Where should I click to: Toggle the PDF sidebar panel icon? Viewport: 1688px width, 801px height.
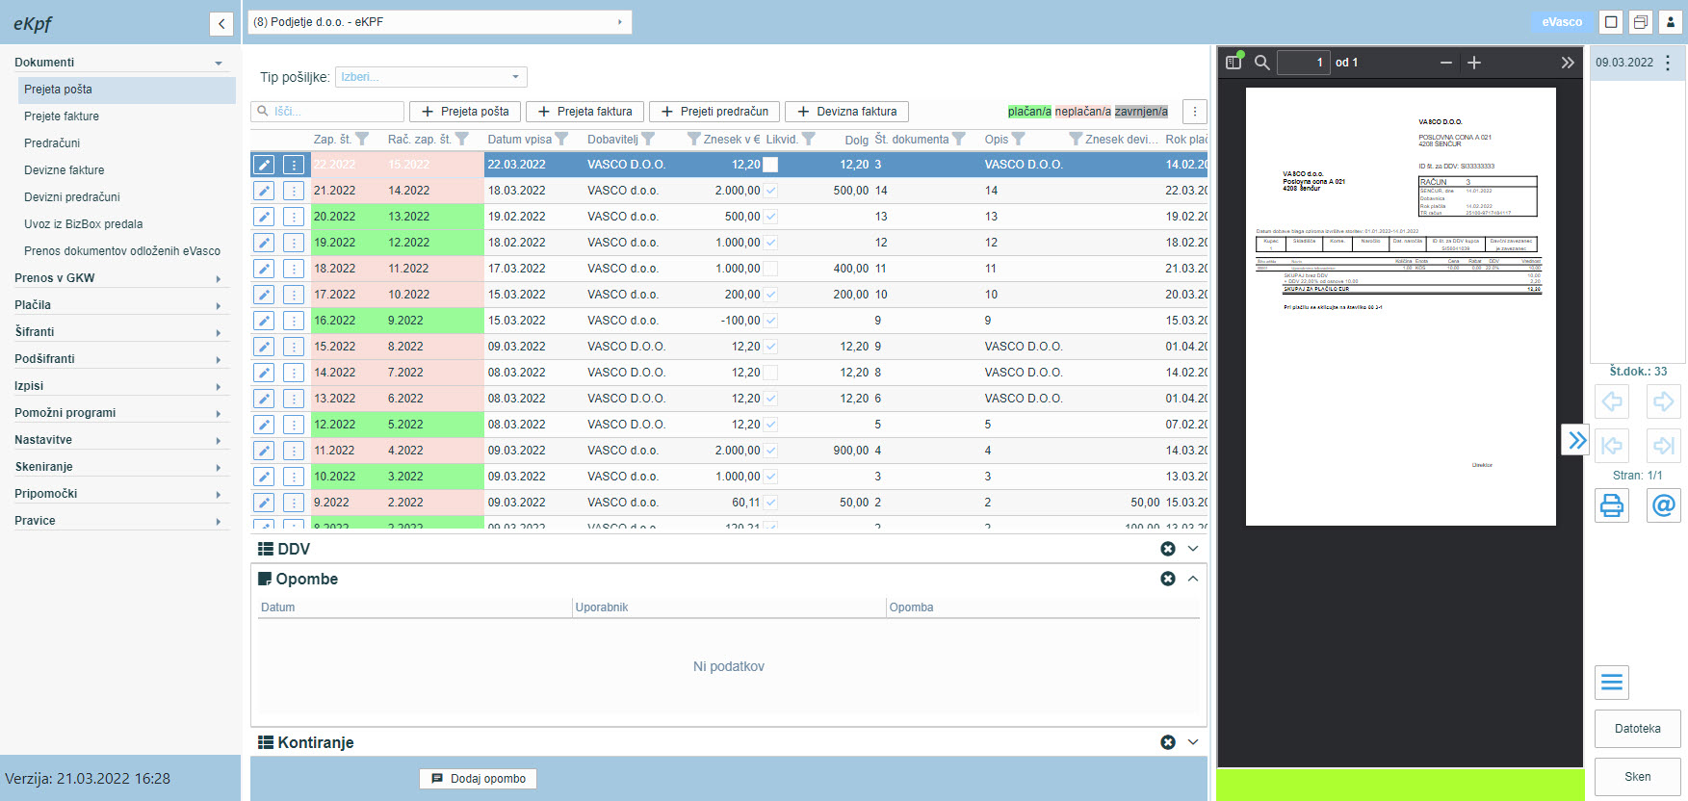click(1234, 63)
